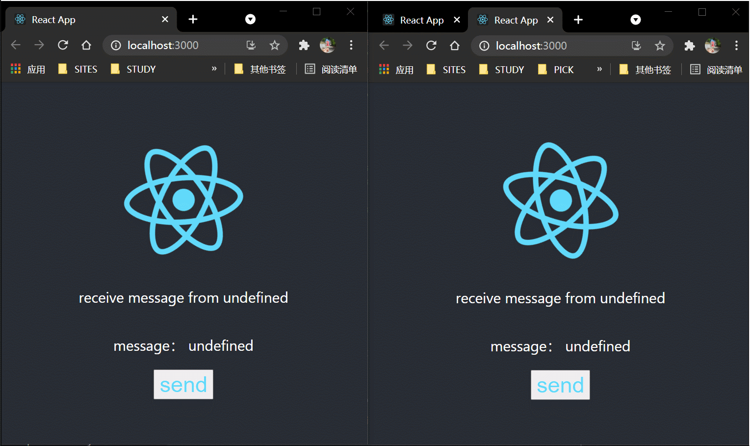Close the React App tab in left window
This screenshot has width=750, height=446.
[165, 19]
